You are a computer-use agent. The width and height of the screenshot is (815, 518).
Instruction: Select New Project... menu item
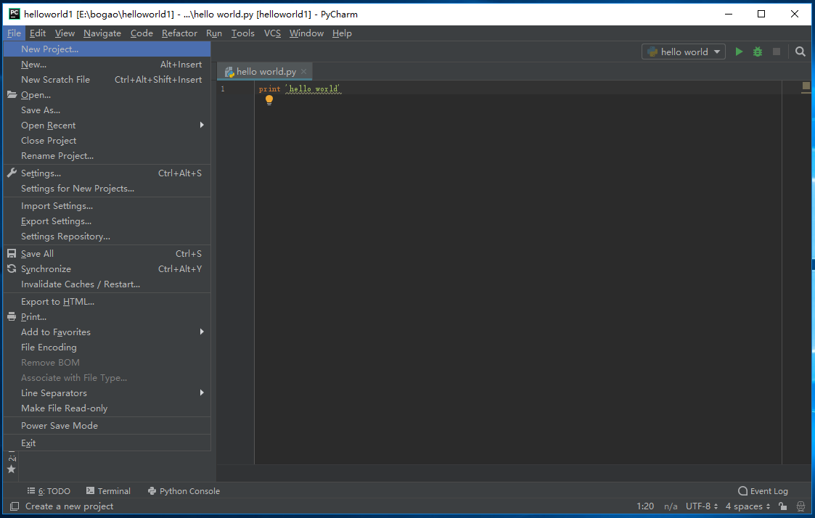[x=107, y=49]
